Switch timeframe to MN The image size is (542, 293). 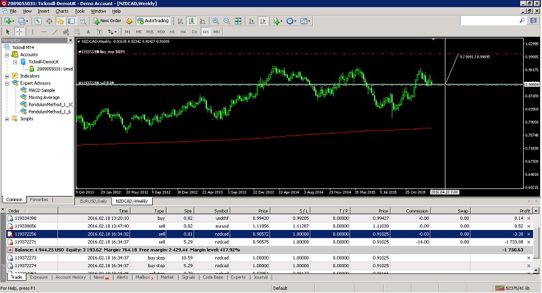point(216,32)
